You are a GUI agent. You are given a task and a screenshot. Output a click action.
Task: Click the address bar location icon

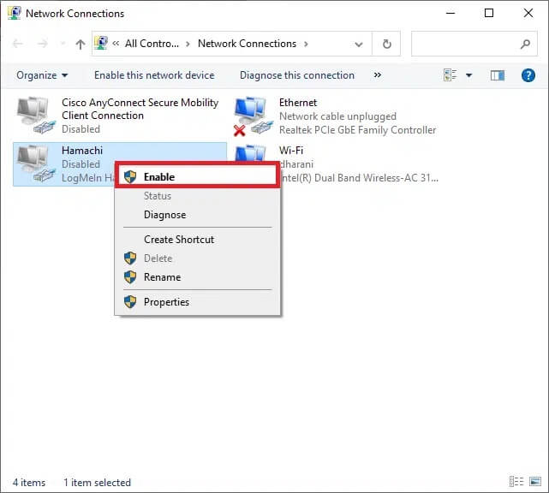[101, 44]
